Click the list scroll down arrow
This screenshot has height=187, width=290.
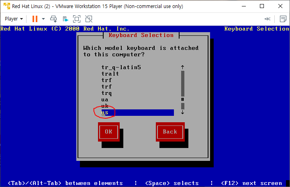[x=182, y=112]
